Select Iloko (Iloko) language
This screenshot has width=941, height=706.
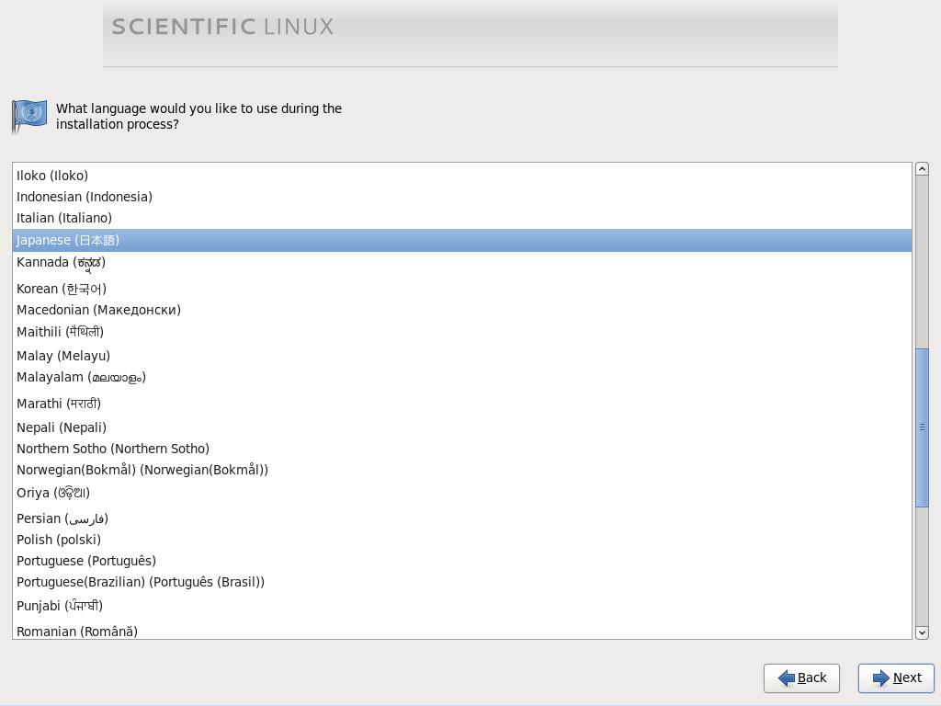coord(462,176)
